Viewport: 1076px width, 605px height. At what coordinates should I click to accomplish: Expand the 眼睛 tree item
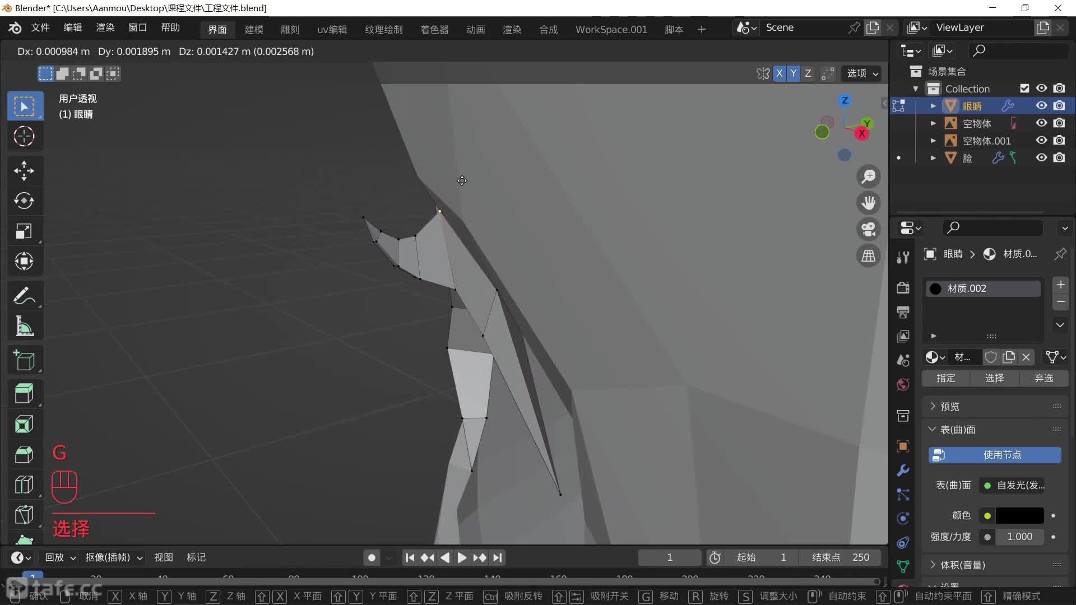933,106
